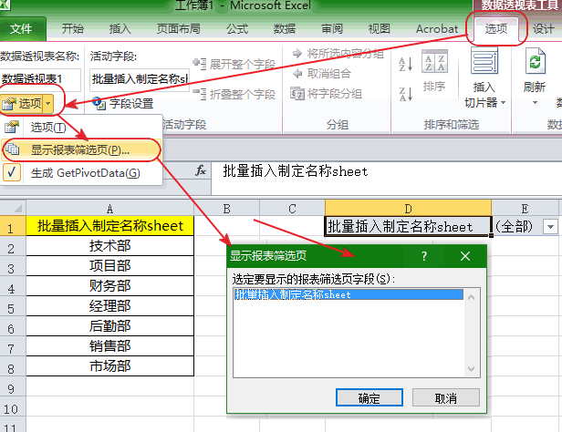Image resolution: width=562 pixels, height=432 pixels.
Task: Open the Sort (排序) dialog icon
Action: pos(434,71)
